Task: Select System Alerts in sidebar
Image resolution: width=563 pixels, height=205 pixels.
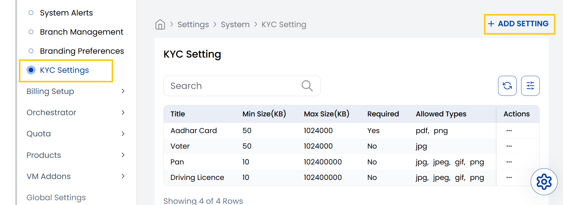Action: tap(66, 13)
